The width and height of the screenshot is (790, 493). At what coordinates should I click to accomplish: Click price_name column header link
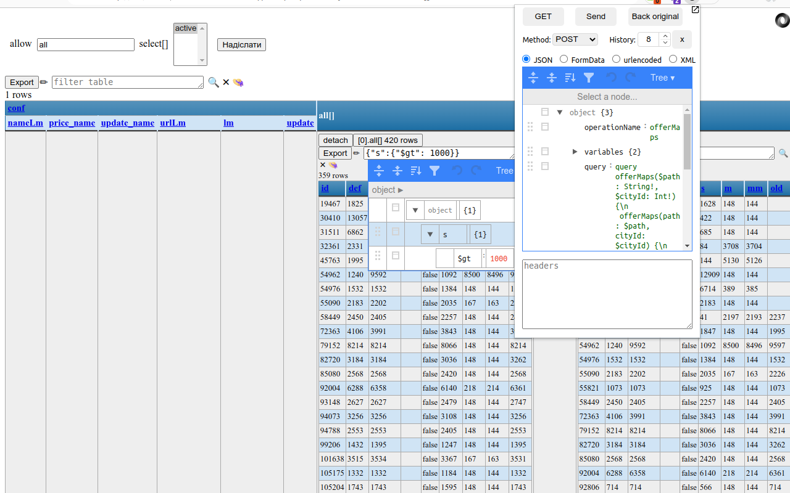[72, 123]
